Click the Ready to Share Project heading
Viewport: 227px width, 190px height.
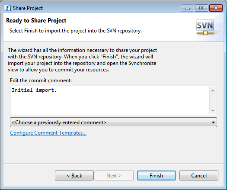[36, 20]
